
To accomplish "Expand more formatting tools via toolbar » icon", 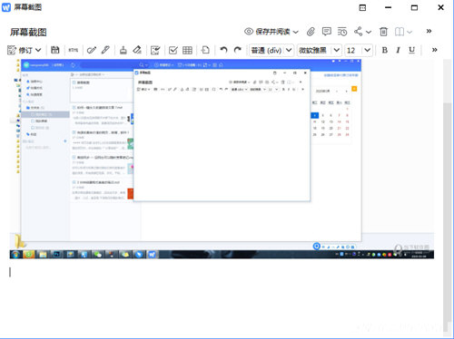I will (435, 50).
